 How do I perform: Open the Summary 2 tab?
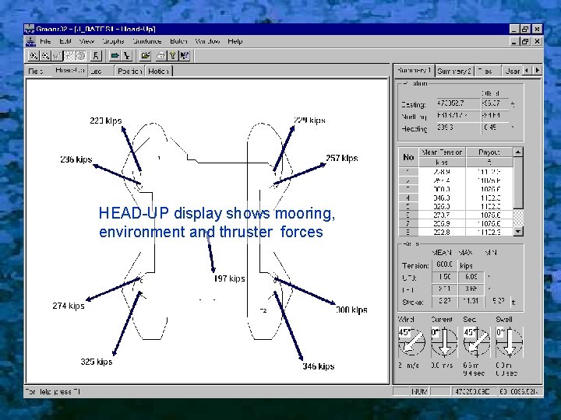point(454,71)
